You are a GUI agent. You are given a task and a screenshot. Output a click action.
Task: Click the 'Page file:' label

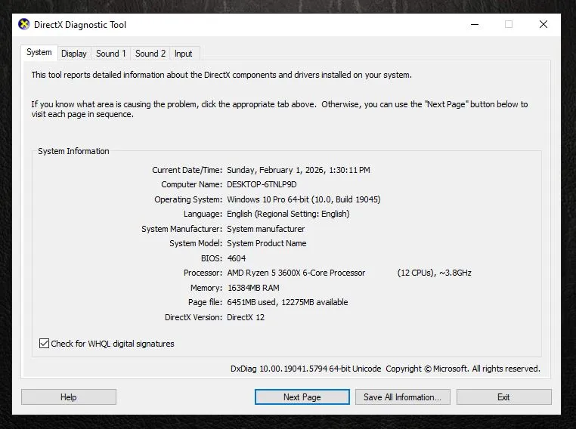(205, 302)
